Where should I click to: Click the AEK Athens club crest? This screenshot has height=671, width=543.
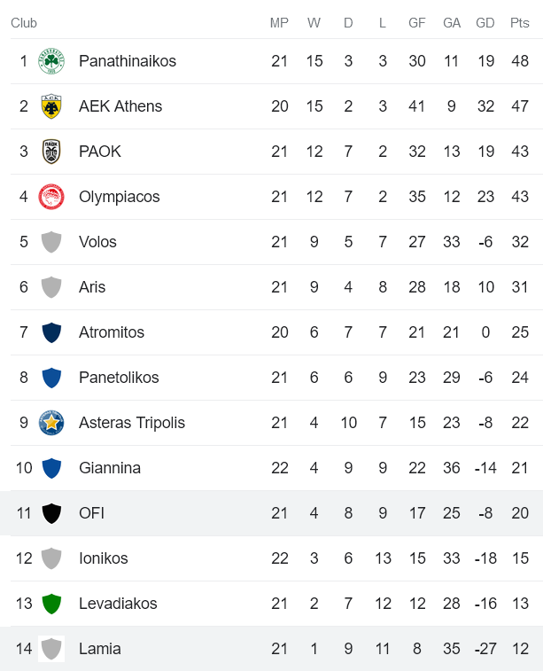point(51,106)
